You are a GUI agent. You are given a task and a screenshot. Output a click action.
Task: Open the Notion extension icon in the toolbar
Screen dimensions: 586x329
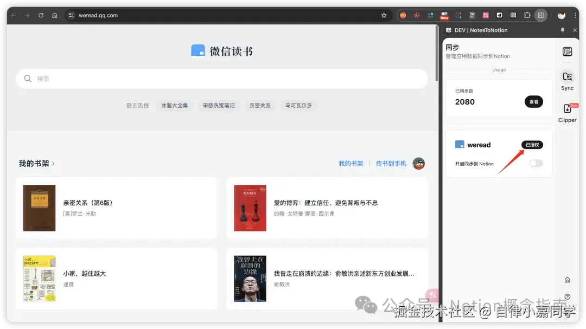click(x=472, y=15)
